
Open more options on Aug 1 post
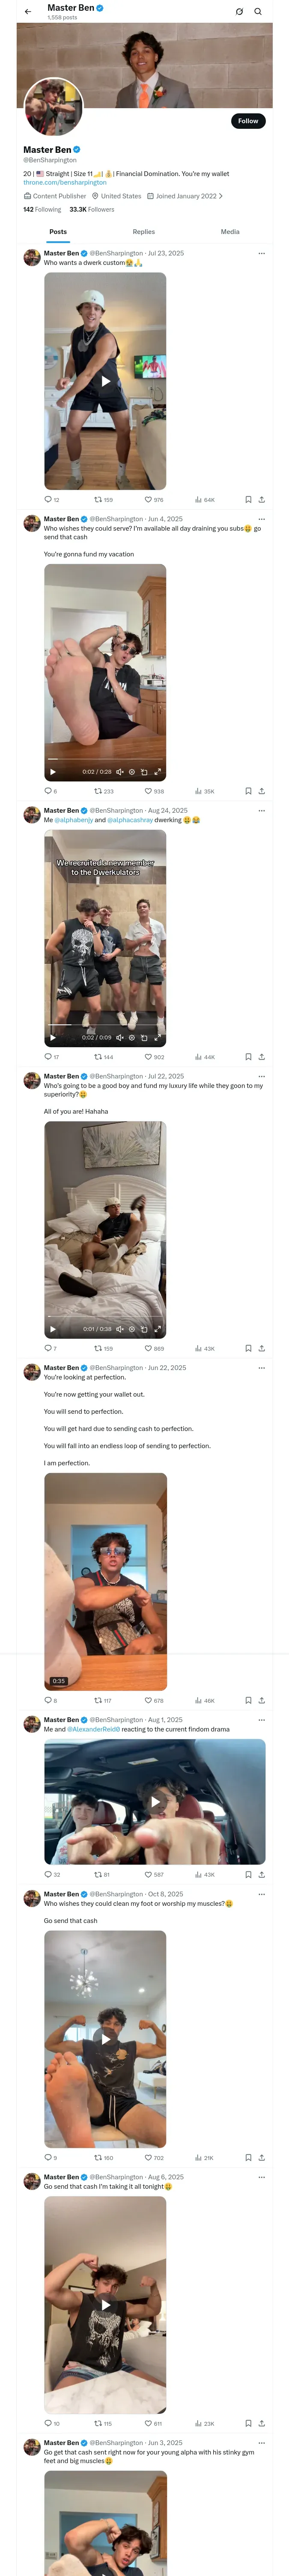click(x=261, y=1720)
